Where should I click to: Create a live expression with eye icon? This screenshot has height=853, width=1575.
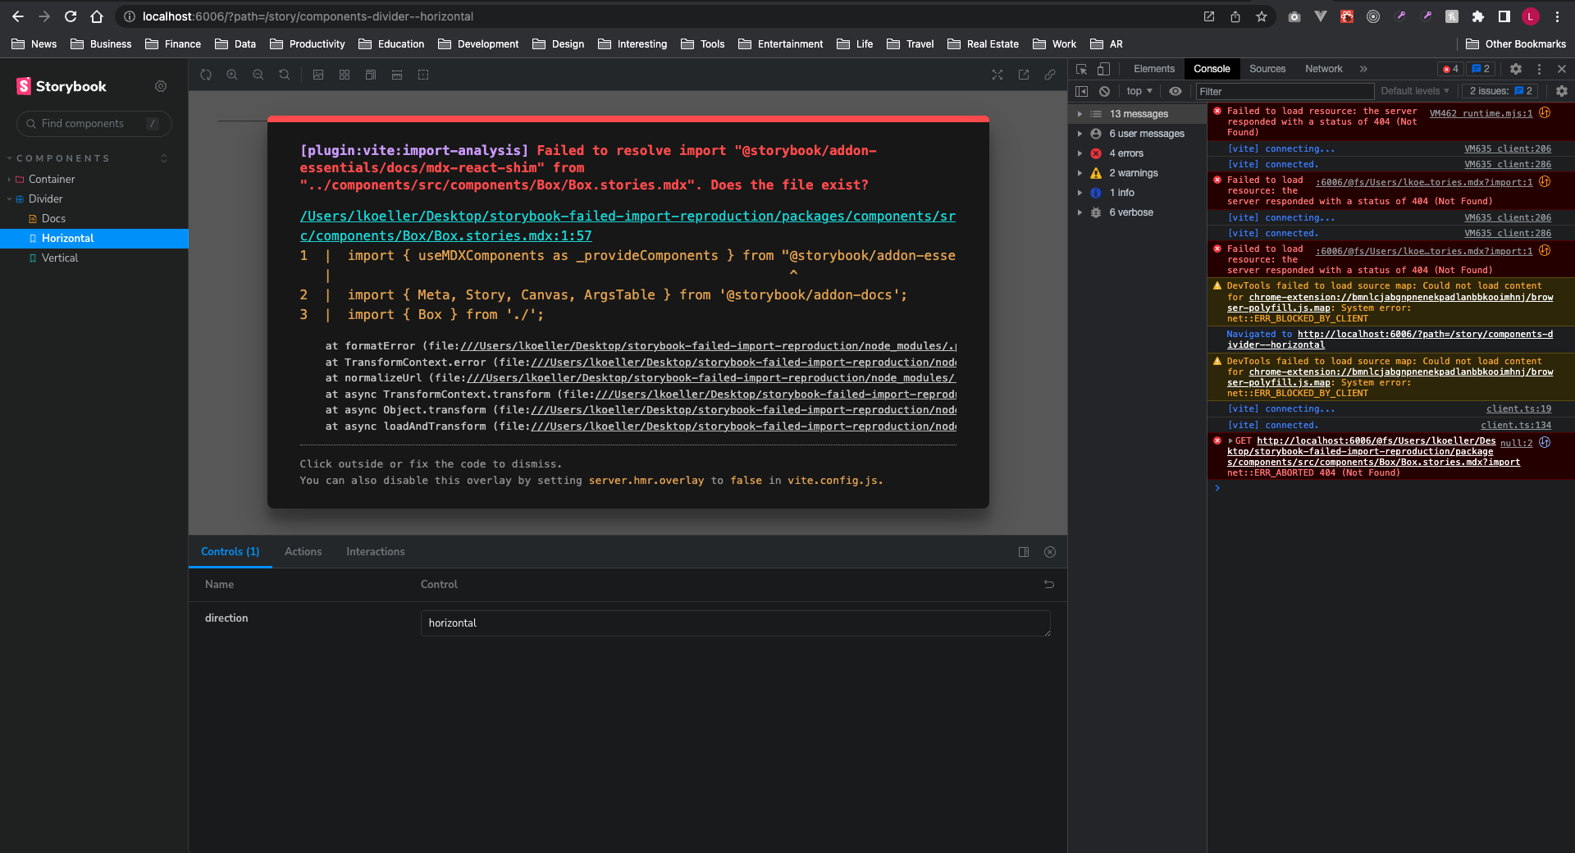(x=1176, y=91)
